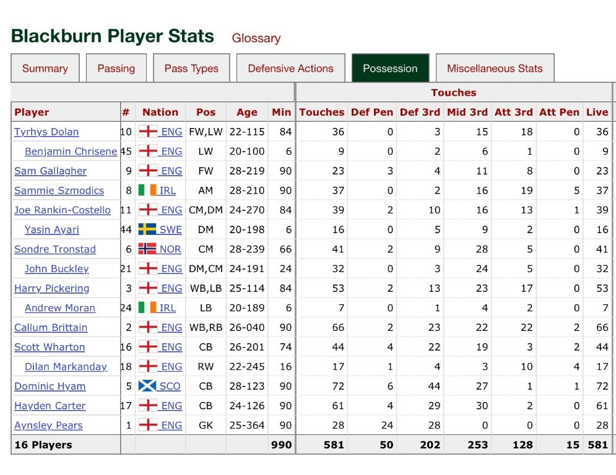
Task: Click Scotland flag icon beside SCO
Action: click(x=147, y=386)
